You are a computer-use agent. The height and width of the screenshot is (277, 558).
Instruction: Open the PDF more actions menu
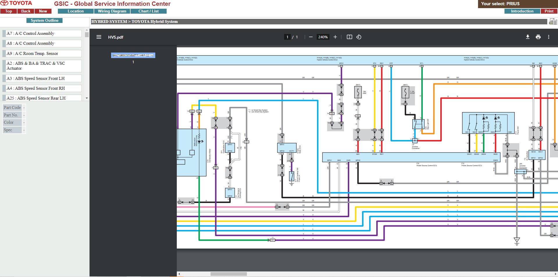tap(549, 37)
